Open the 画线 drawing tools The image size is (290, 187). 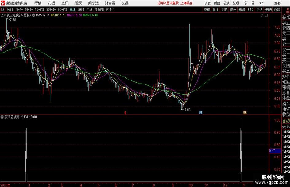[x=242, y=10]
